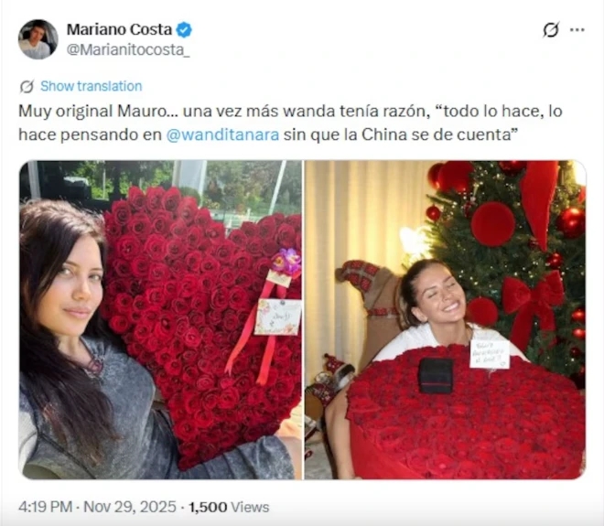604x526 pixels.
Task: Click the Mariano Costa display name
Action: (x=119, y=29)
